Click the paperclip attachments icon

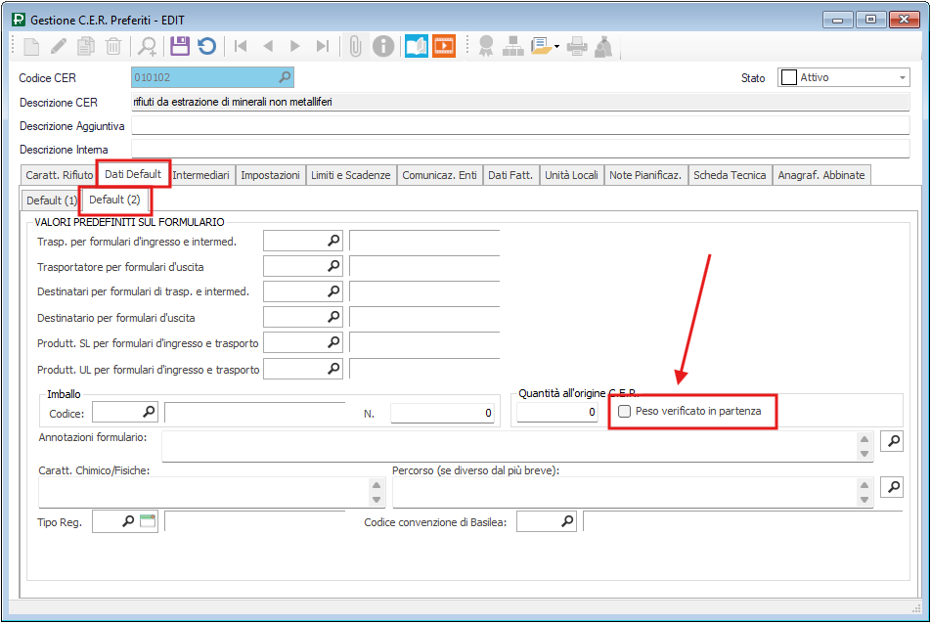point(356,46)
